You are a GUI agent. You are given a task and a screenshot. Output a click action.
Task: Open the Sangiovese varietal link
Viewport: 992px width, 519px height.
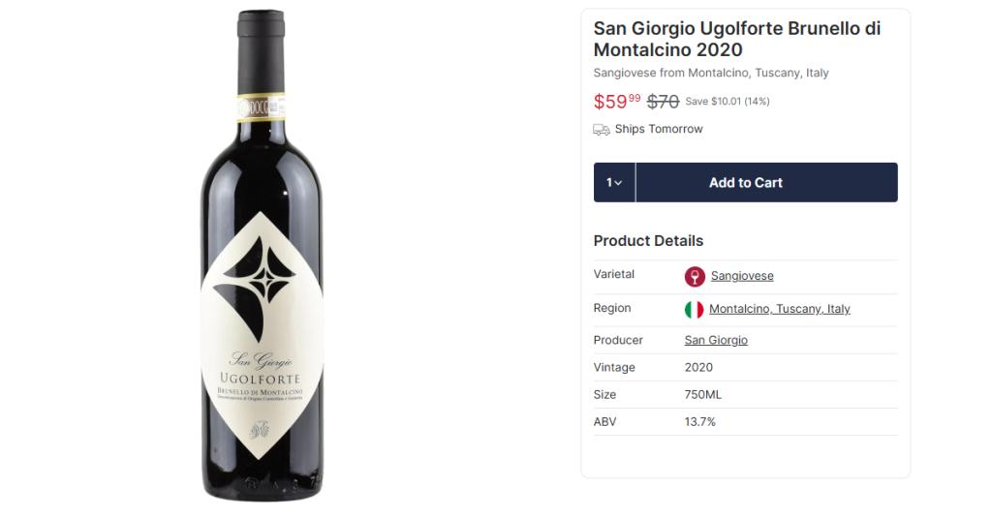coord(742,276)
